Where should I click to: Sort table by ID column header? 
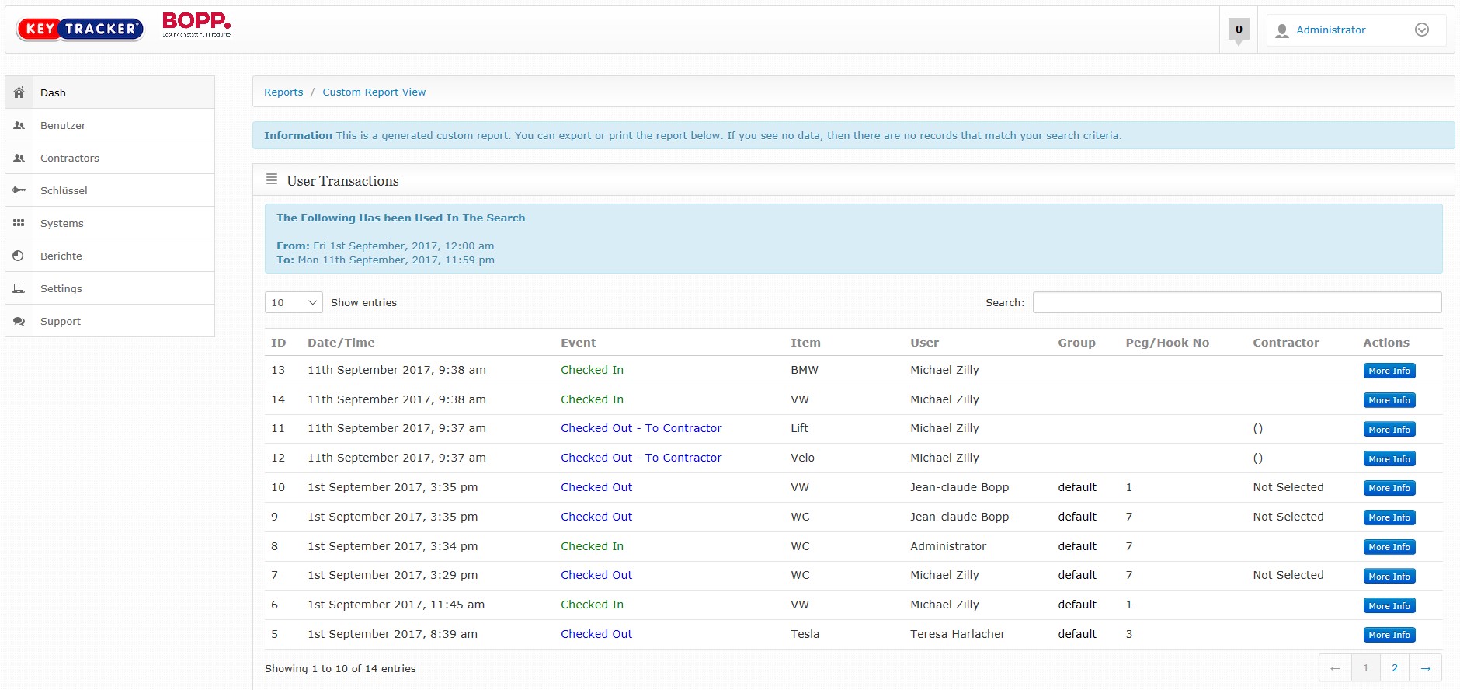[279, 343]
